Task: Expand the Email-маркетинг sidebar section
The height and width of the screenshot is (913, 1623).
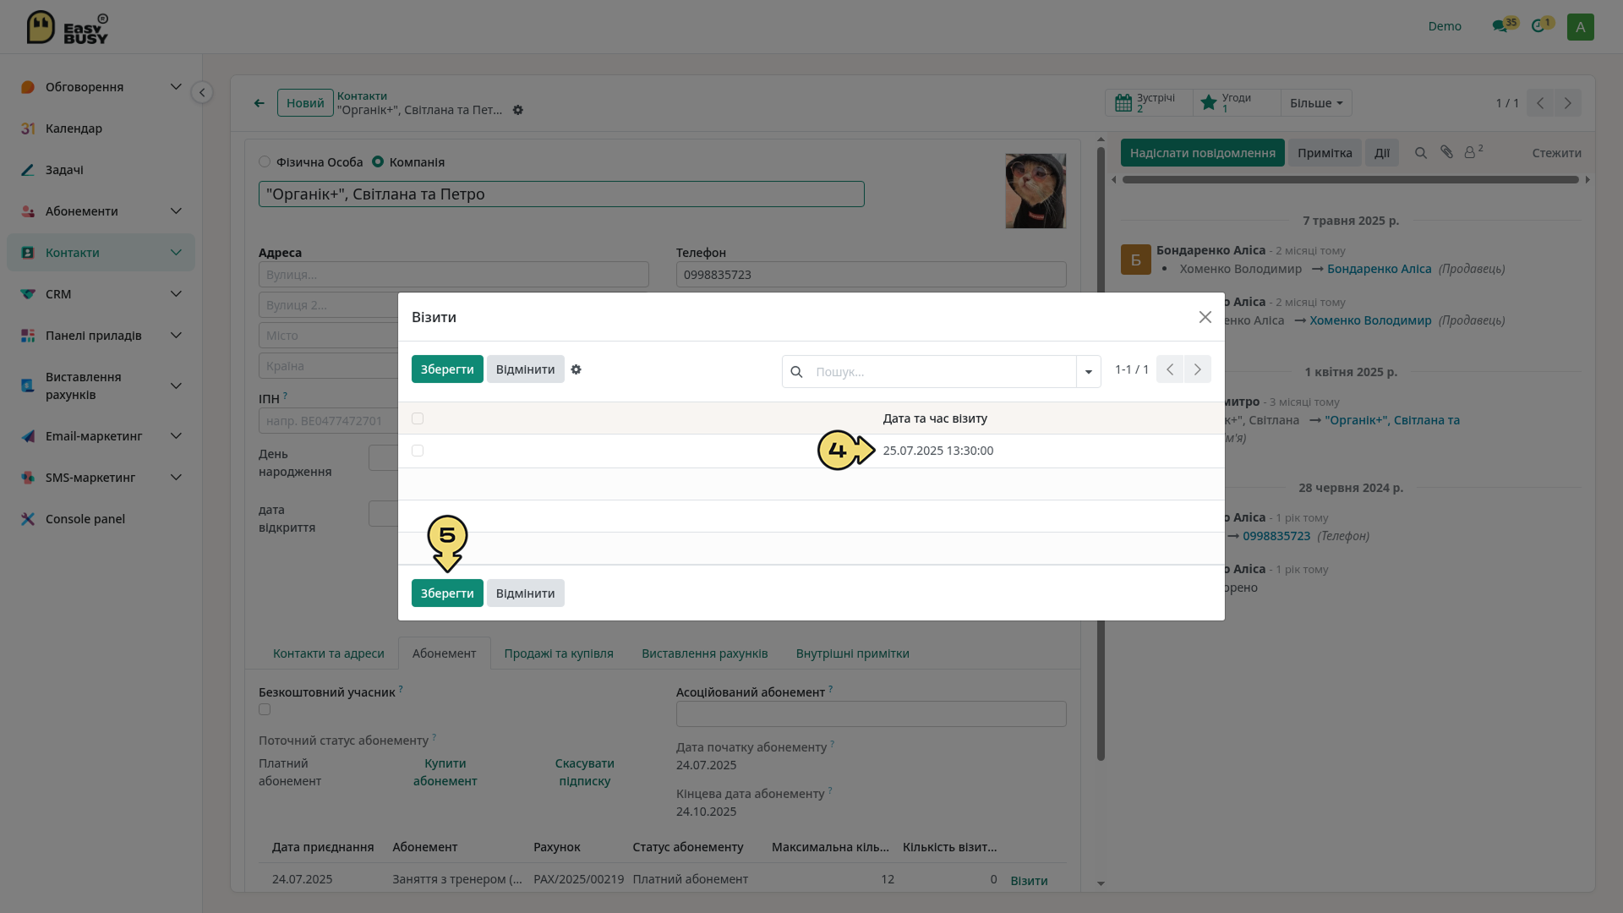Action: (176, 436)
